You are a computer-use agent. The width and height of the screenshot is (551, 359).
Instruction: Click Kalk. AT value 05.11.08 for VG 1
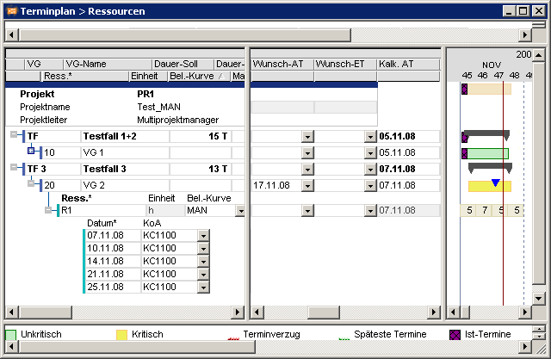point(408,152)
